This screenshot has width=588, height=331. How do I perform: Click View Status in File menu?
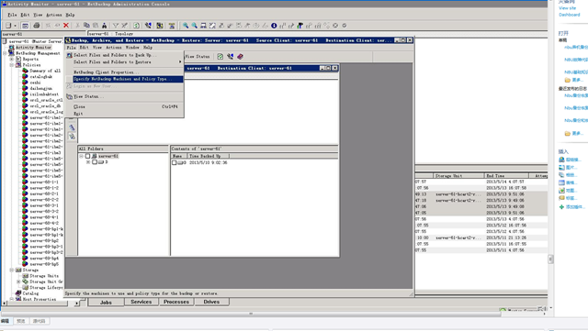click(x=125, y=96)
